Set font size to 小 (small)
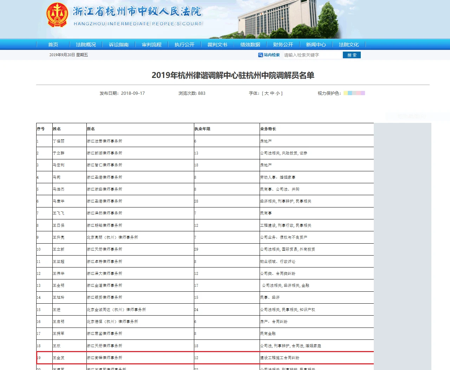450x370 pixels. [x=278, y=93]
